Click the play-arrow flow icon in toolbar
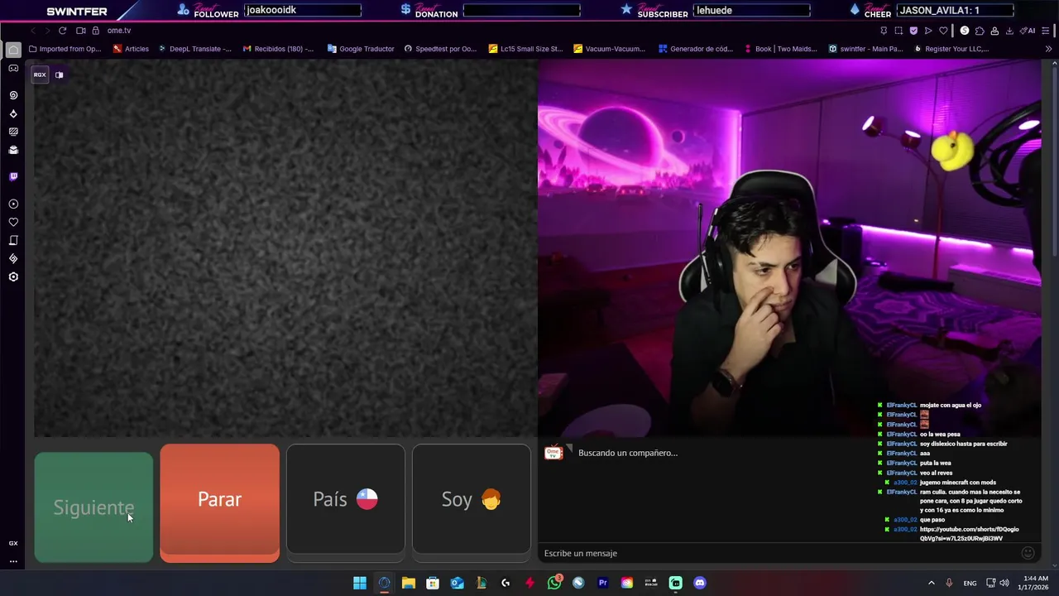 click(x=928, y=31)
